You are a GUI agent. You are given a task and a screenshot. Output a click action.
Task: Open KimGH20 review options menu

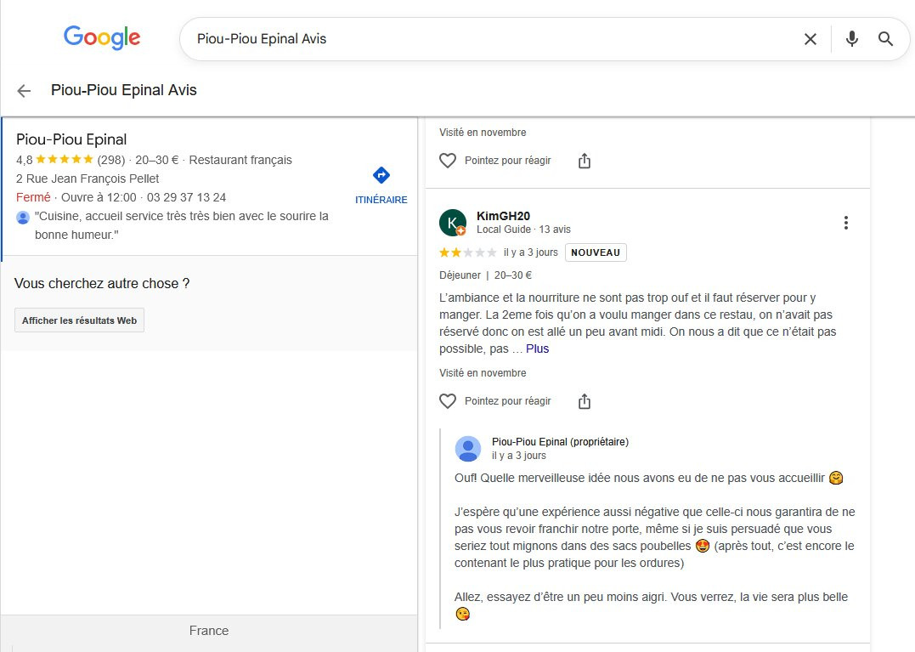click(845, 223)
